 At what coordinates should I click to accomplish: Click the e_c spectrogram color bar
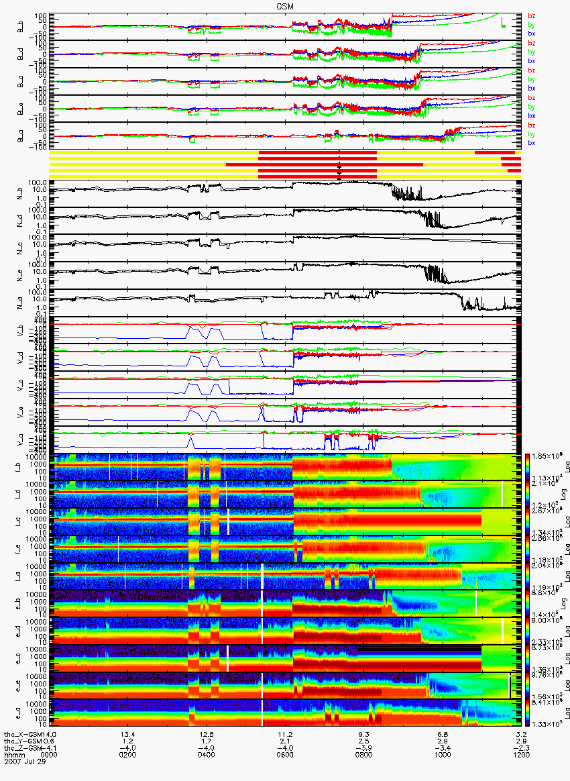528,659
